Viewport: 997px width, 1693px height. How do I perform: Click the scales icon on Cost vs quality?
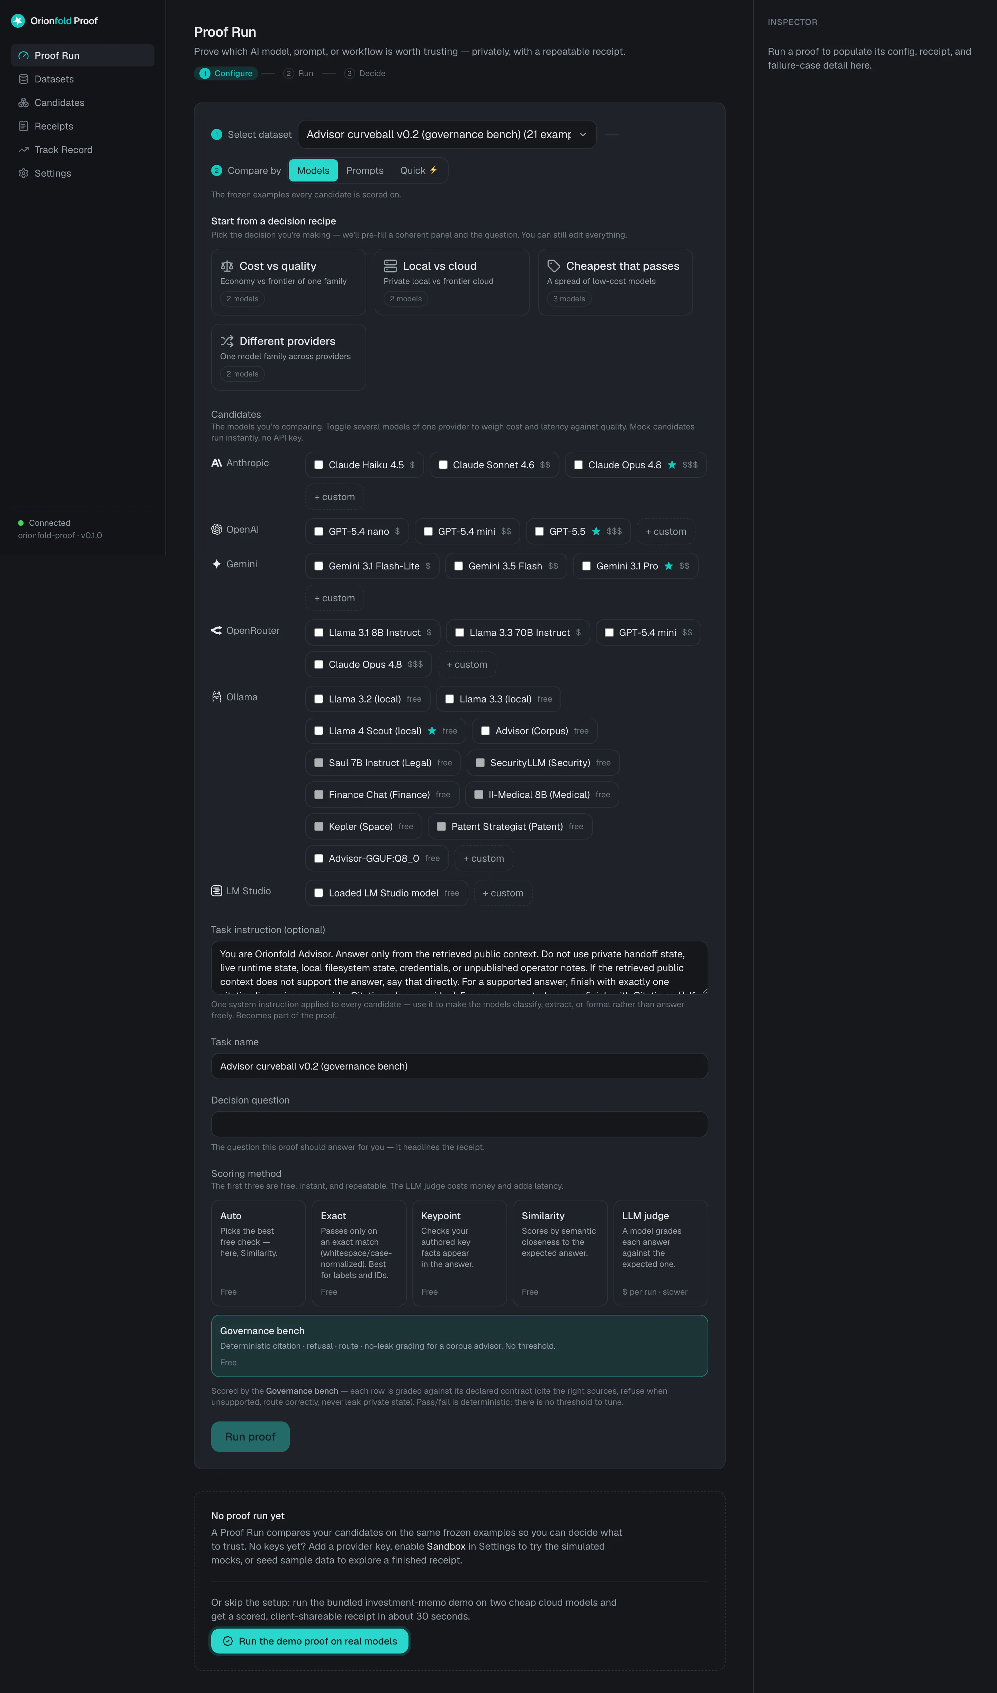click(227, 266)
